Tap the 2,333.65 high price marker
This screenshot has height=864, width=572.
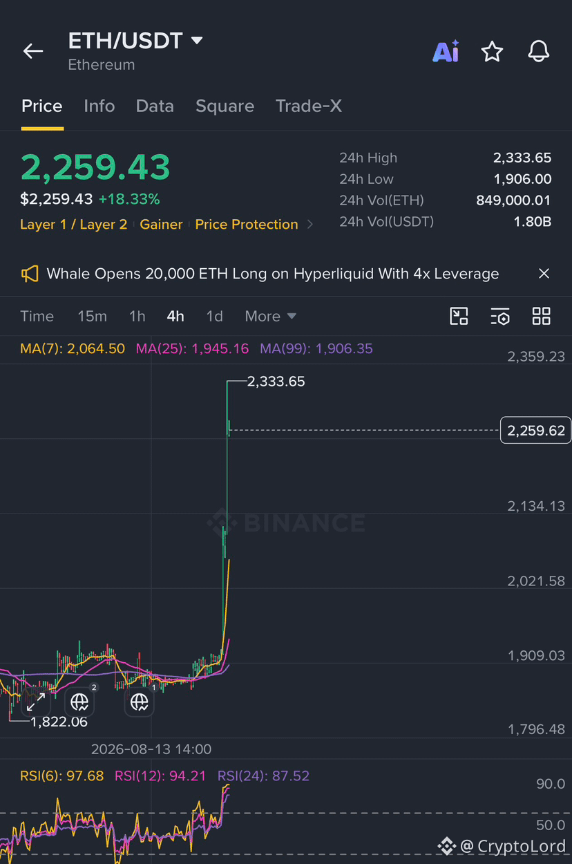click(x=276, y=382)
